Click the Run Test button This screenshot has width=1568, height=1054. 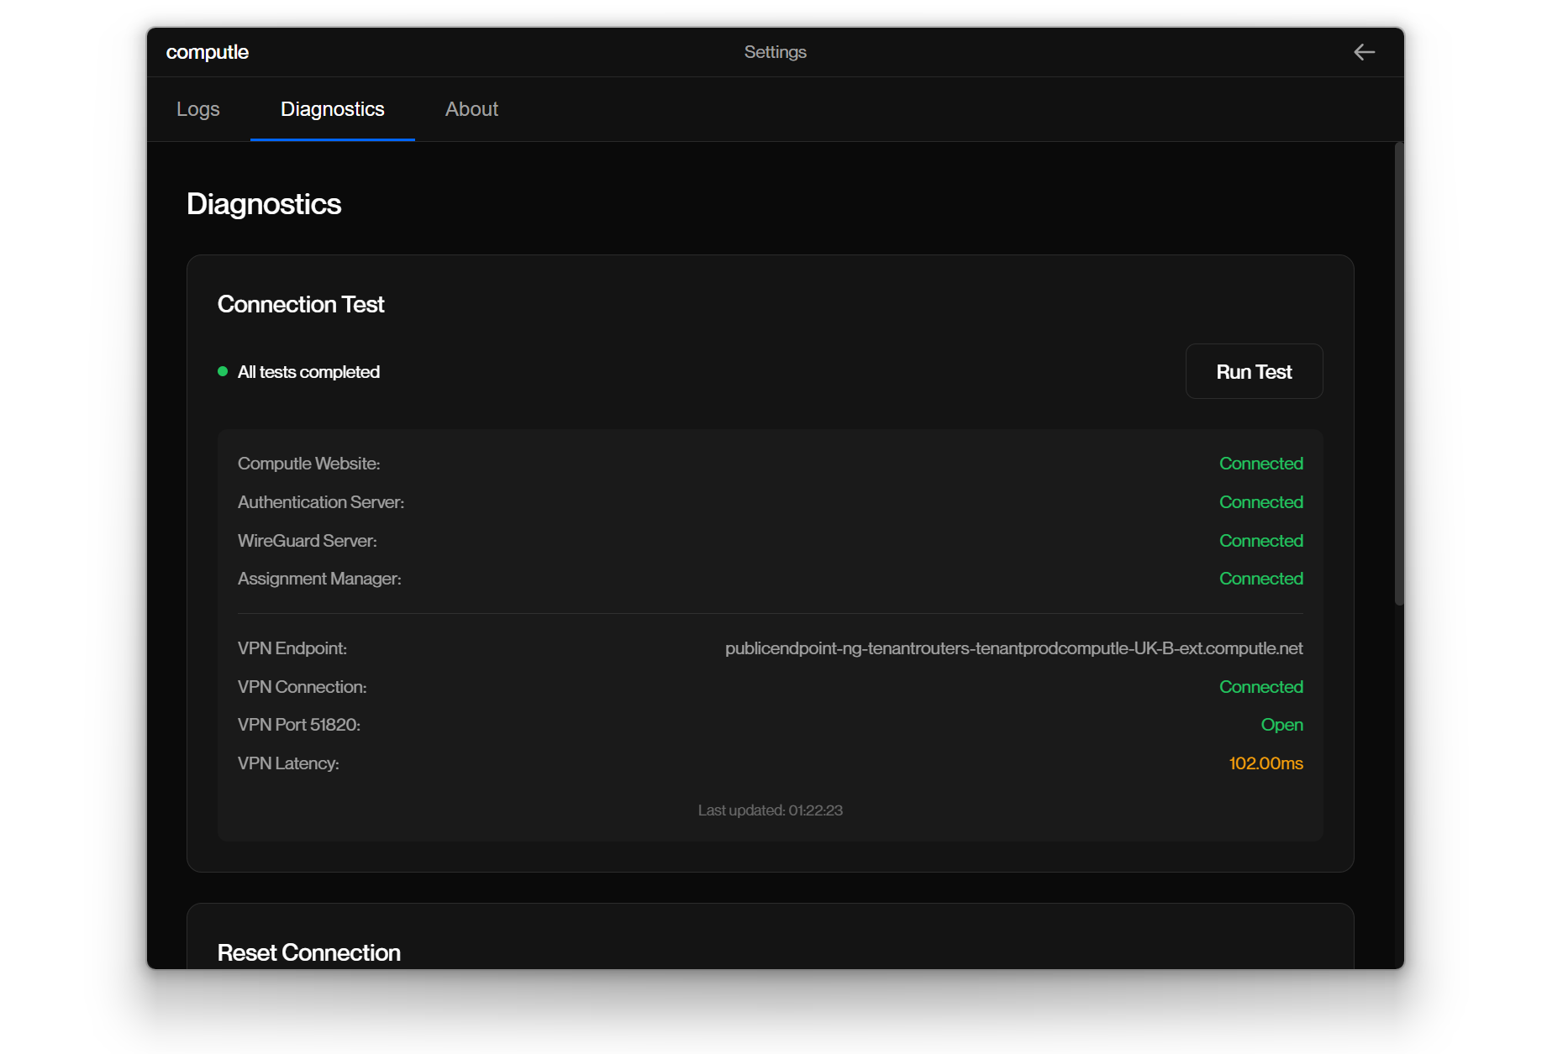1254,371
